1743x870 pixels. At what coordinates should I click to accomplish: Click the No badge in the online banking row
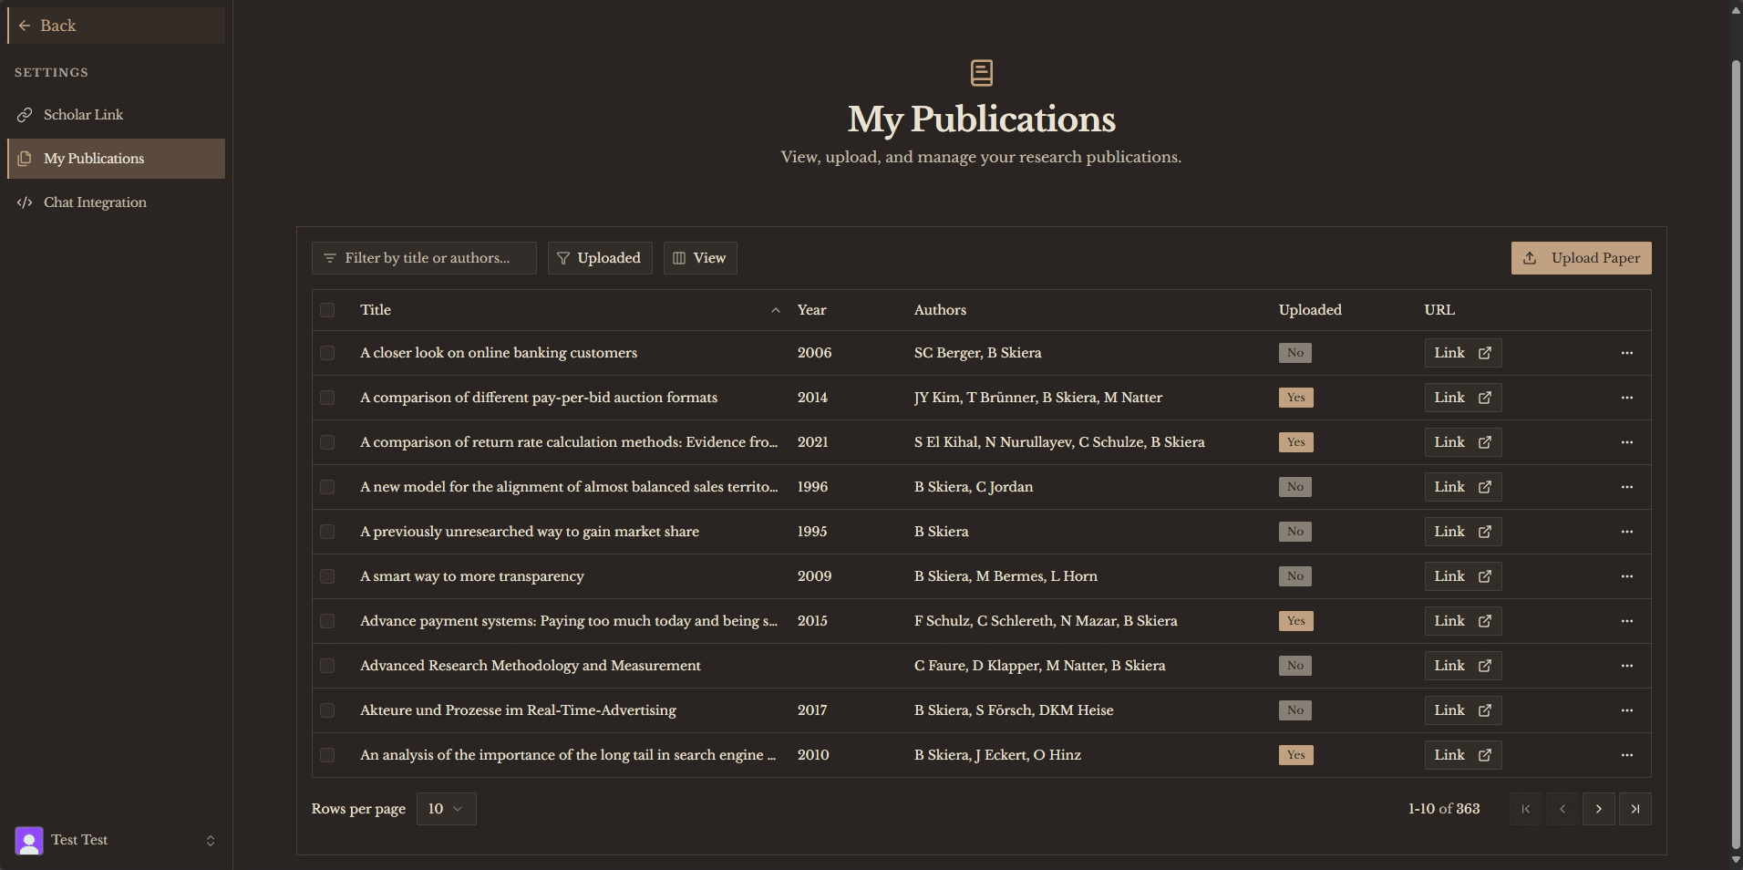pos(1295,353)
